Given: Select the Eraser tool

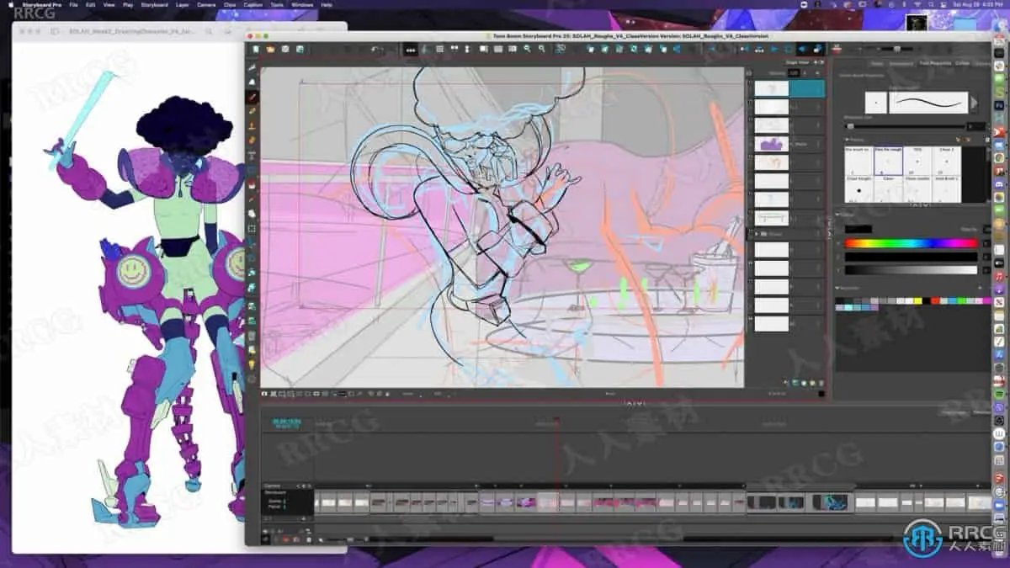Looking at the screenshot, I should (252, 141).
